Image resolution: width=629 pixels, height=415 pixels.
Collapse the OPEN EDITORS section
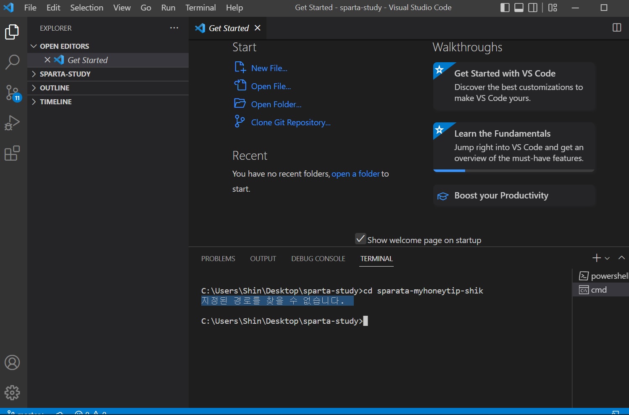coord(108,46)
